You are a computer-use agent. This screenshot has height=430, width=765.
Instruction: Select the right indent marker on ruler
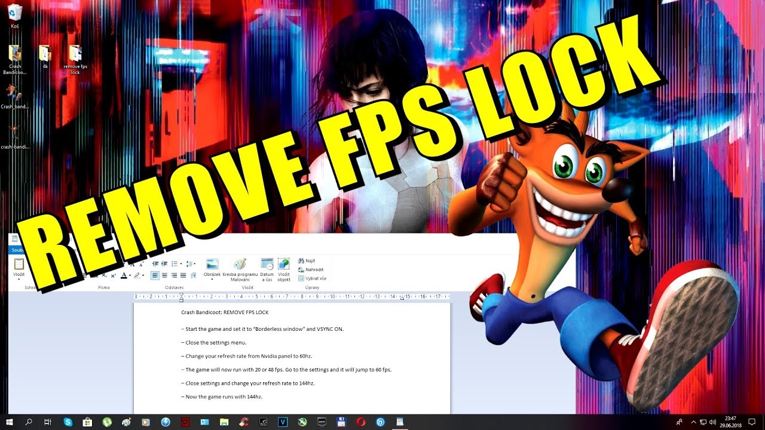[402, 297]
